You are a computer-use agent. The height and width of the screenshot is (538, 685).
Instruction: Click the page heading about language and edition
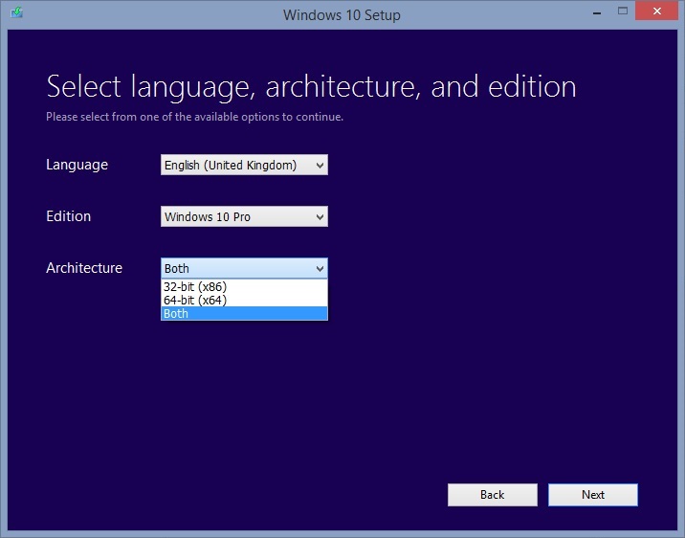pyautogui.click(x=311, y=86)
